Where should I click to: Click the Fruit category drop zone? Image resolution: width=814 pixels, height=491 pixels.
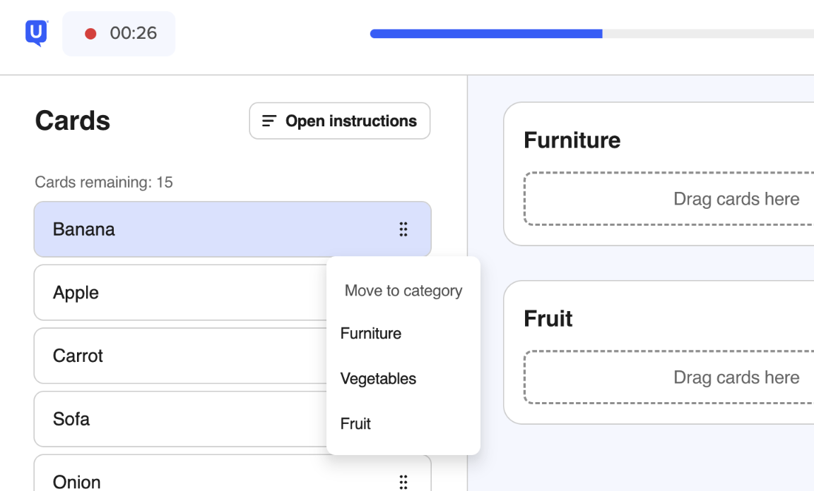click(x=669, y=377)
